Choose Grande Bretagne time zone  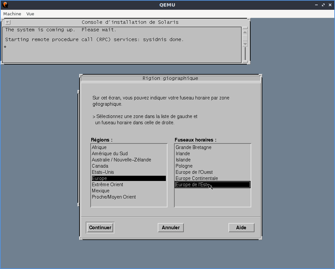tap(212, 147)
